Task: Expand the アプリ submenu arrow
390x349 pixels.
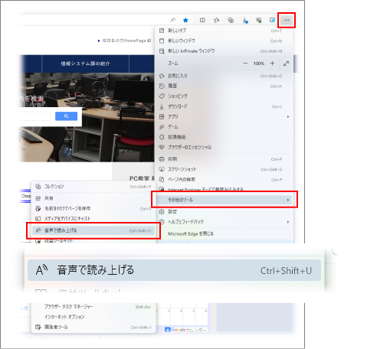Action: point(288,116)
